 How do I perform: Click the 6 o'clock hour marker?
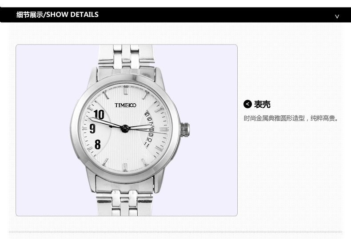(x=125, y=167)
